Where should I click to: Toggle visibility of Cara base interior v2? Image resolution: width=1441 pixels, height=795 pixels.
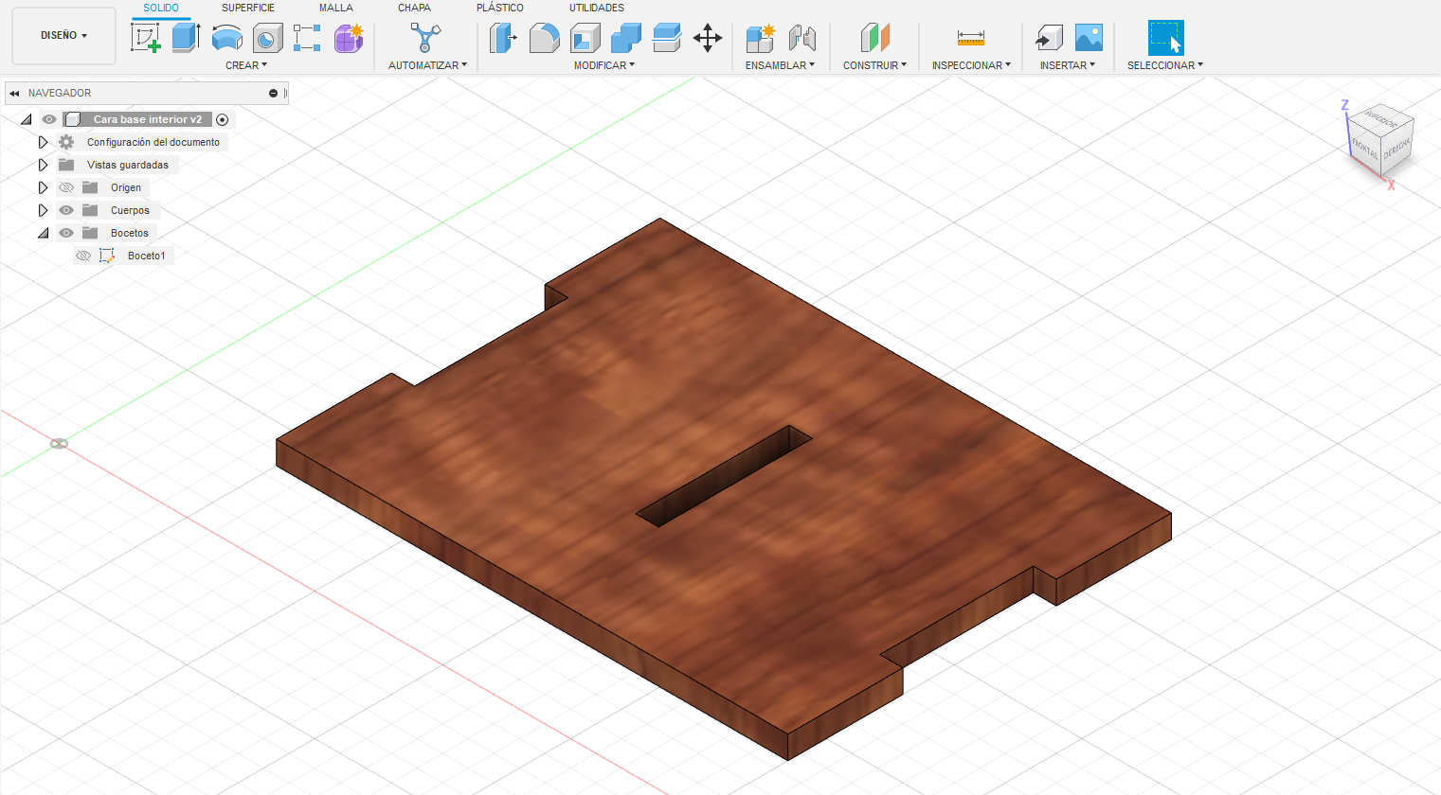[49, 119]
